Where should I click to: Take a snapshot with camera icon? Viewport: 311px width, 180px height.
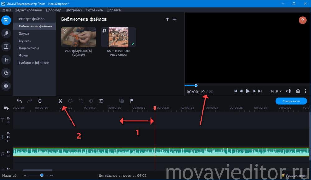[x=298, y=91]
